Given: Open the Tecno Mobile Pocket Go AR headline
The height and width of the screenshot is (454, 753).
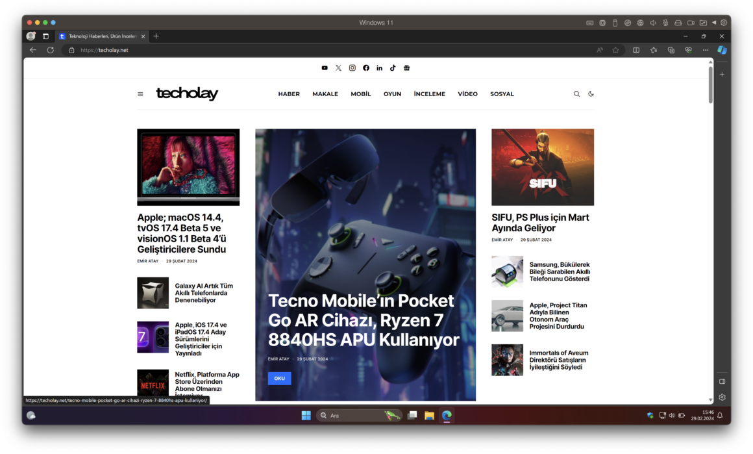Looking at the screenshot, I should (364, 320).
